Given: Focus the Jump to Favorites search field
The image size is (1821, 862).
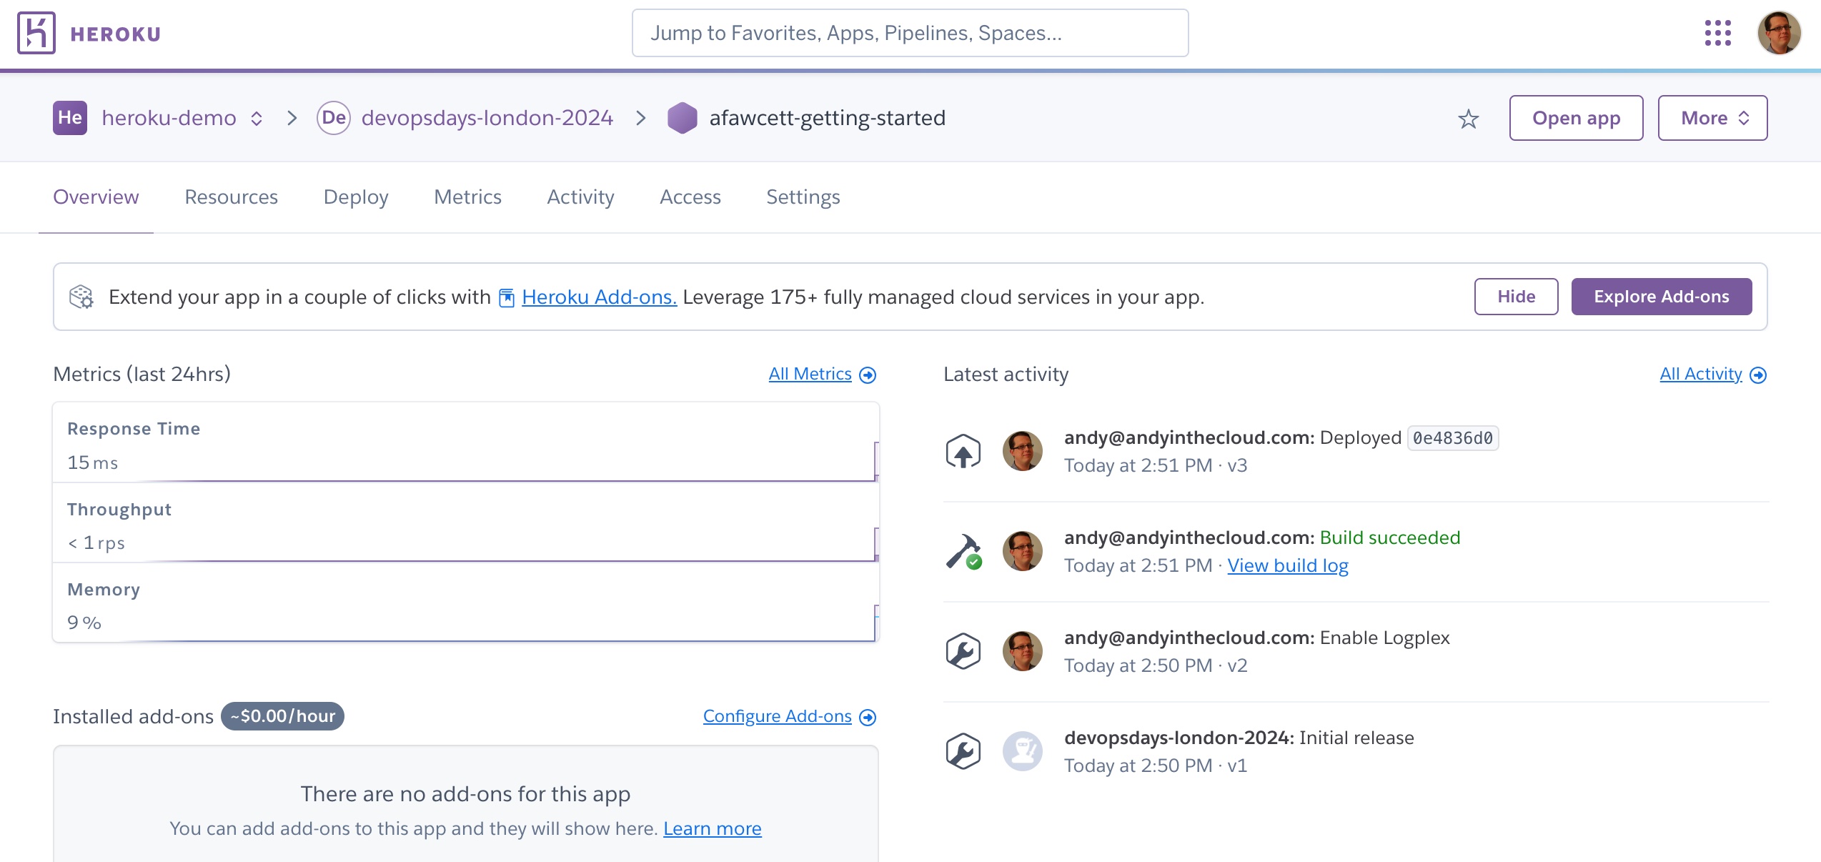Looking at the screenshot, I should [910, 33].
